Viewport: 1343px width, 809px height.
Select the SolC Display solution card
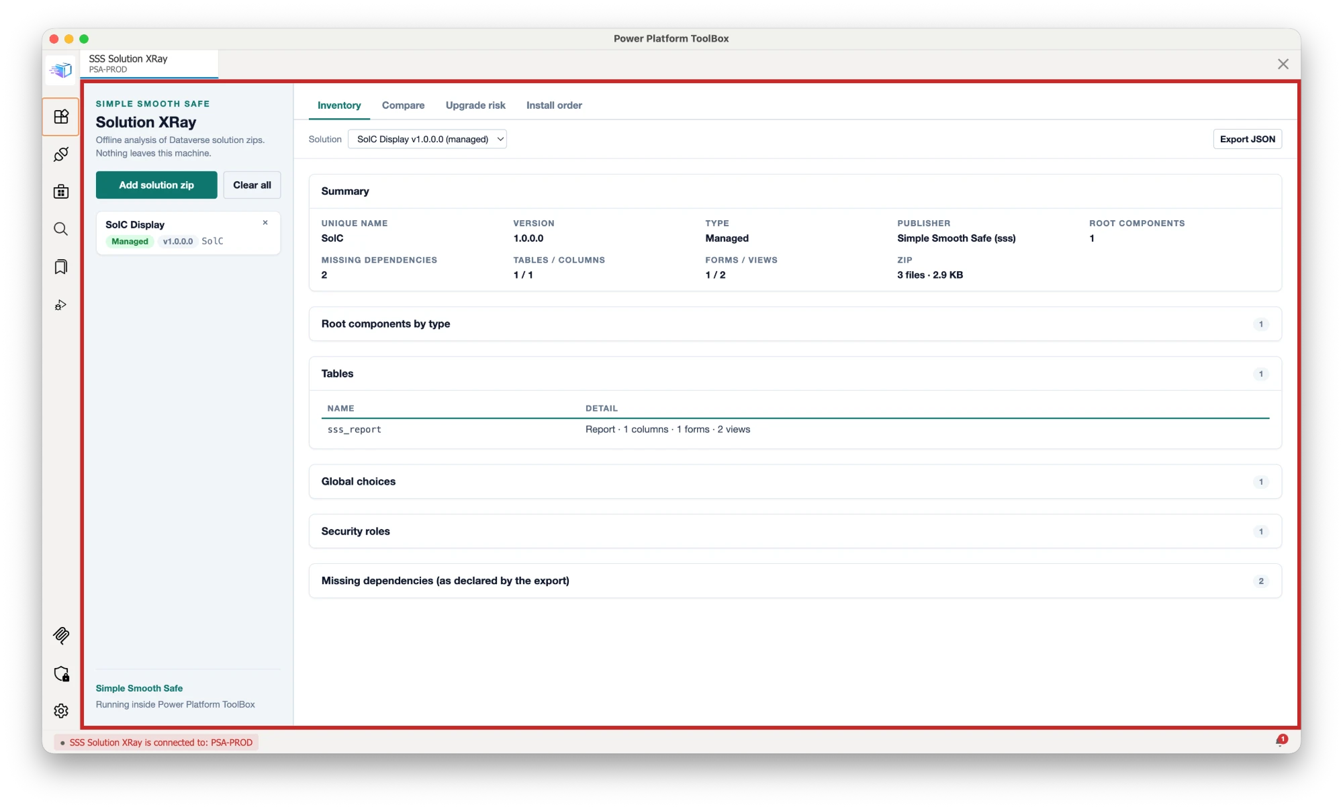[188, 233]
